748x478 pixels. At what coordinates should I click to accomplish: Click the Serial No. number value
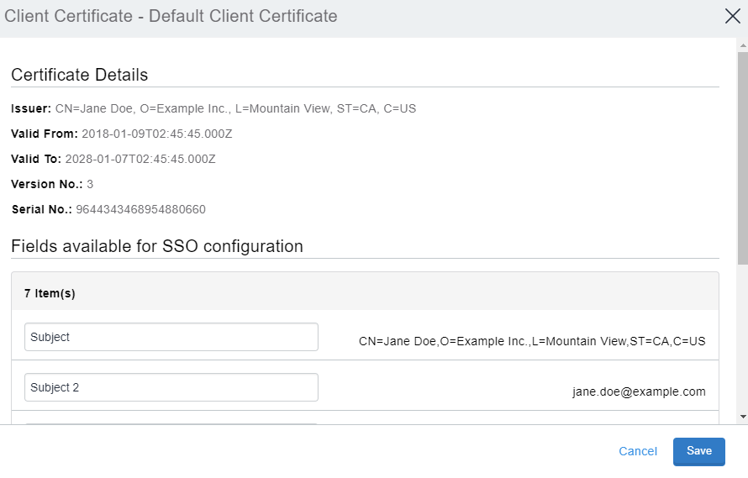click(140, 209)
